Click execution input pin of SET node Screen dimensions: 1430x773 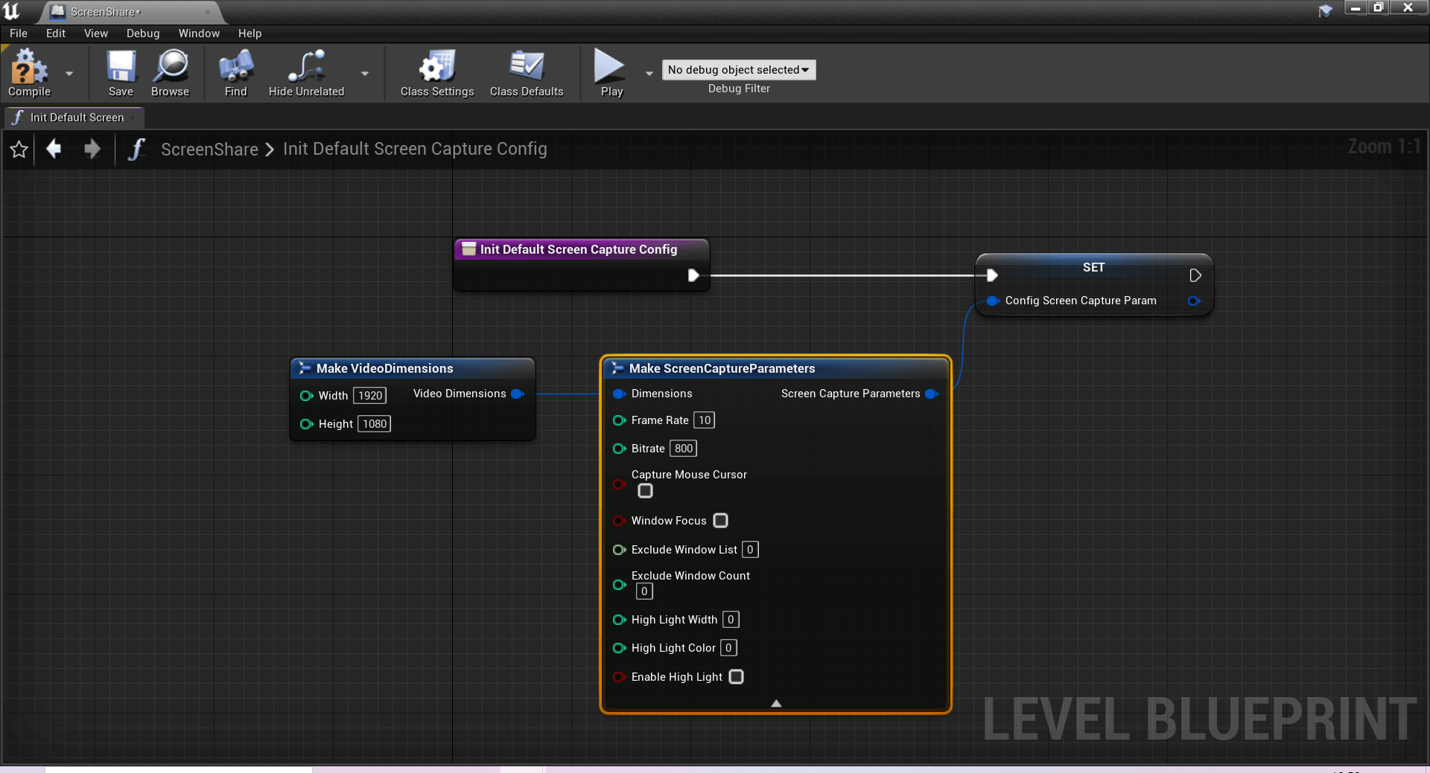point(992,275)
